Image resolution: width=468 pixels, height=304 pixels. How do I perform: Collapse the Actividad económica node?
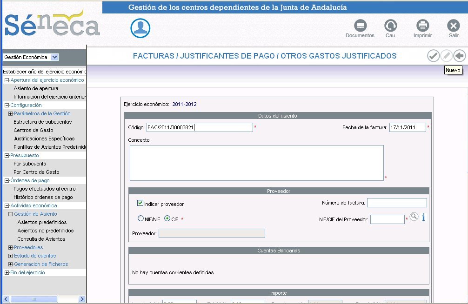[7, 205]
